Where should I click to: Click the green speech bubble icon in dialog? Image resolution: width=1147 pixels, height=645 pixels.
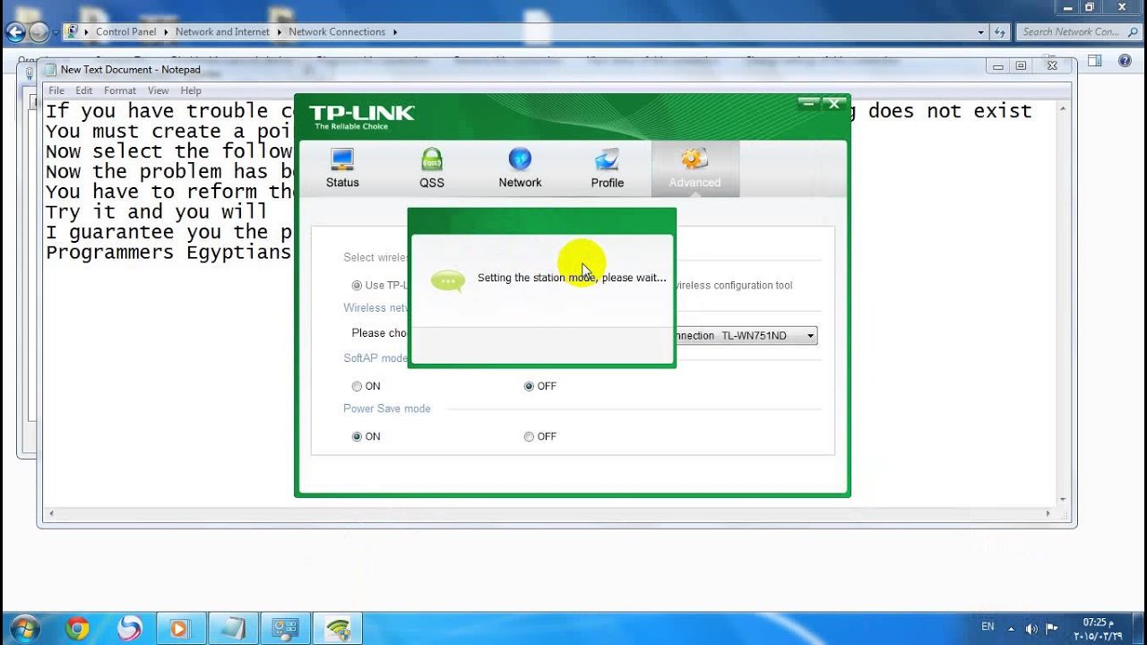(x=448, y=280)
